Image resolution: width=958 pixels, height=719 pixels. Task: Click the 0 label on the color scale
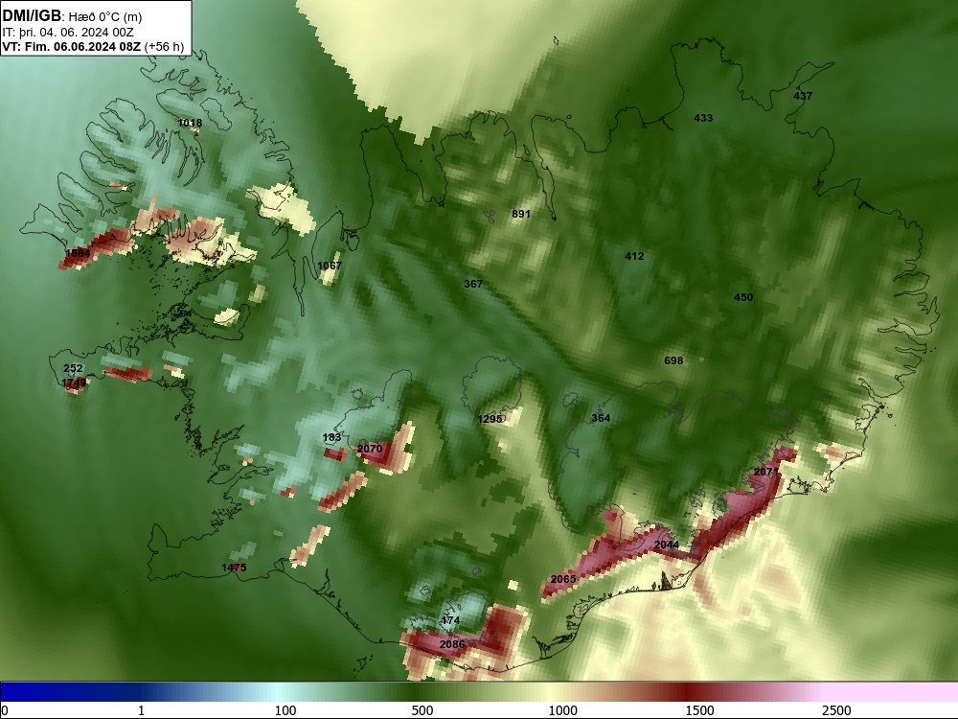point(5,710)
